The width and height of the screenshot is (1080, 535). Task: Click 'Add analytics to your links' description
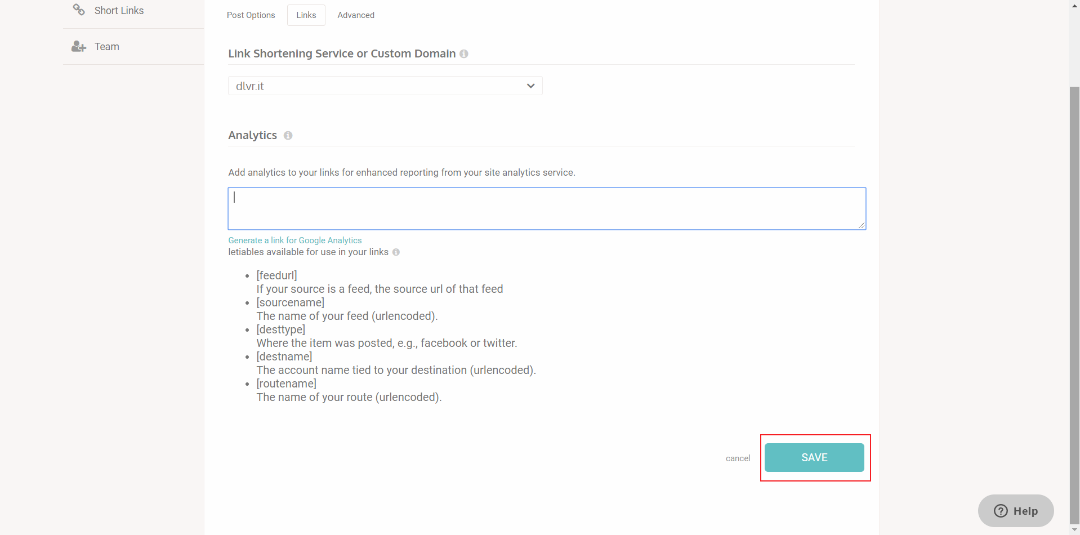tap(401, 172)
